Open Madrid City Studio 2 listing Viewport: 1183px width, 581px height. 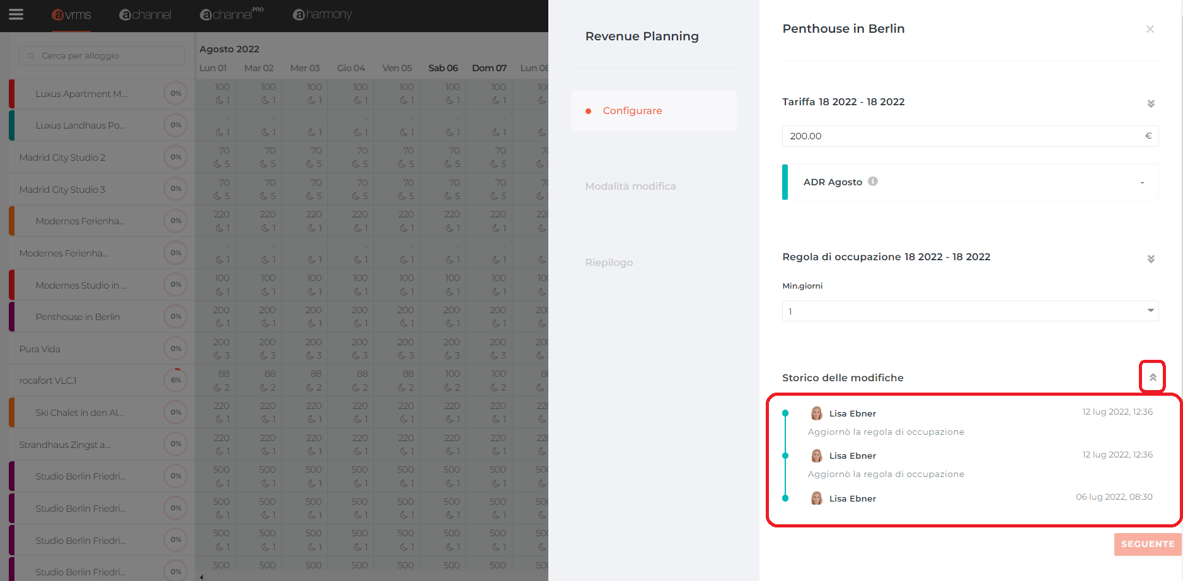pos(62,158)
